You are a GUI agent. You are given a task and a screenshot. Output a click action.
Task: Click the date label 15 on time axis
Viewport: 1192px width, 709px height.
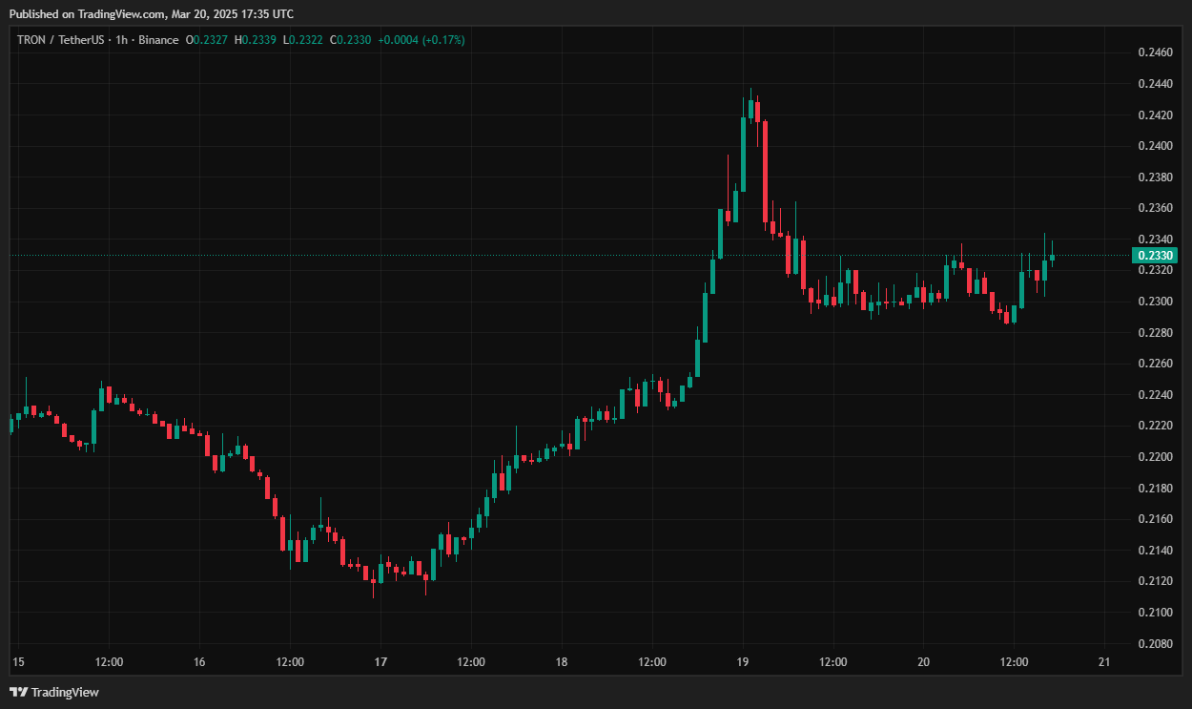point(17,662)
